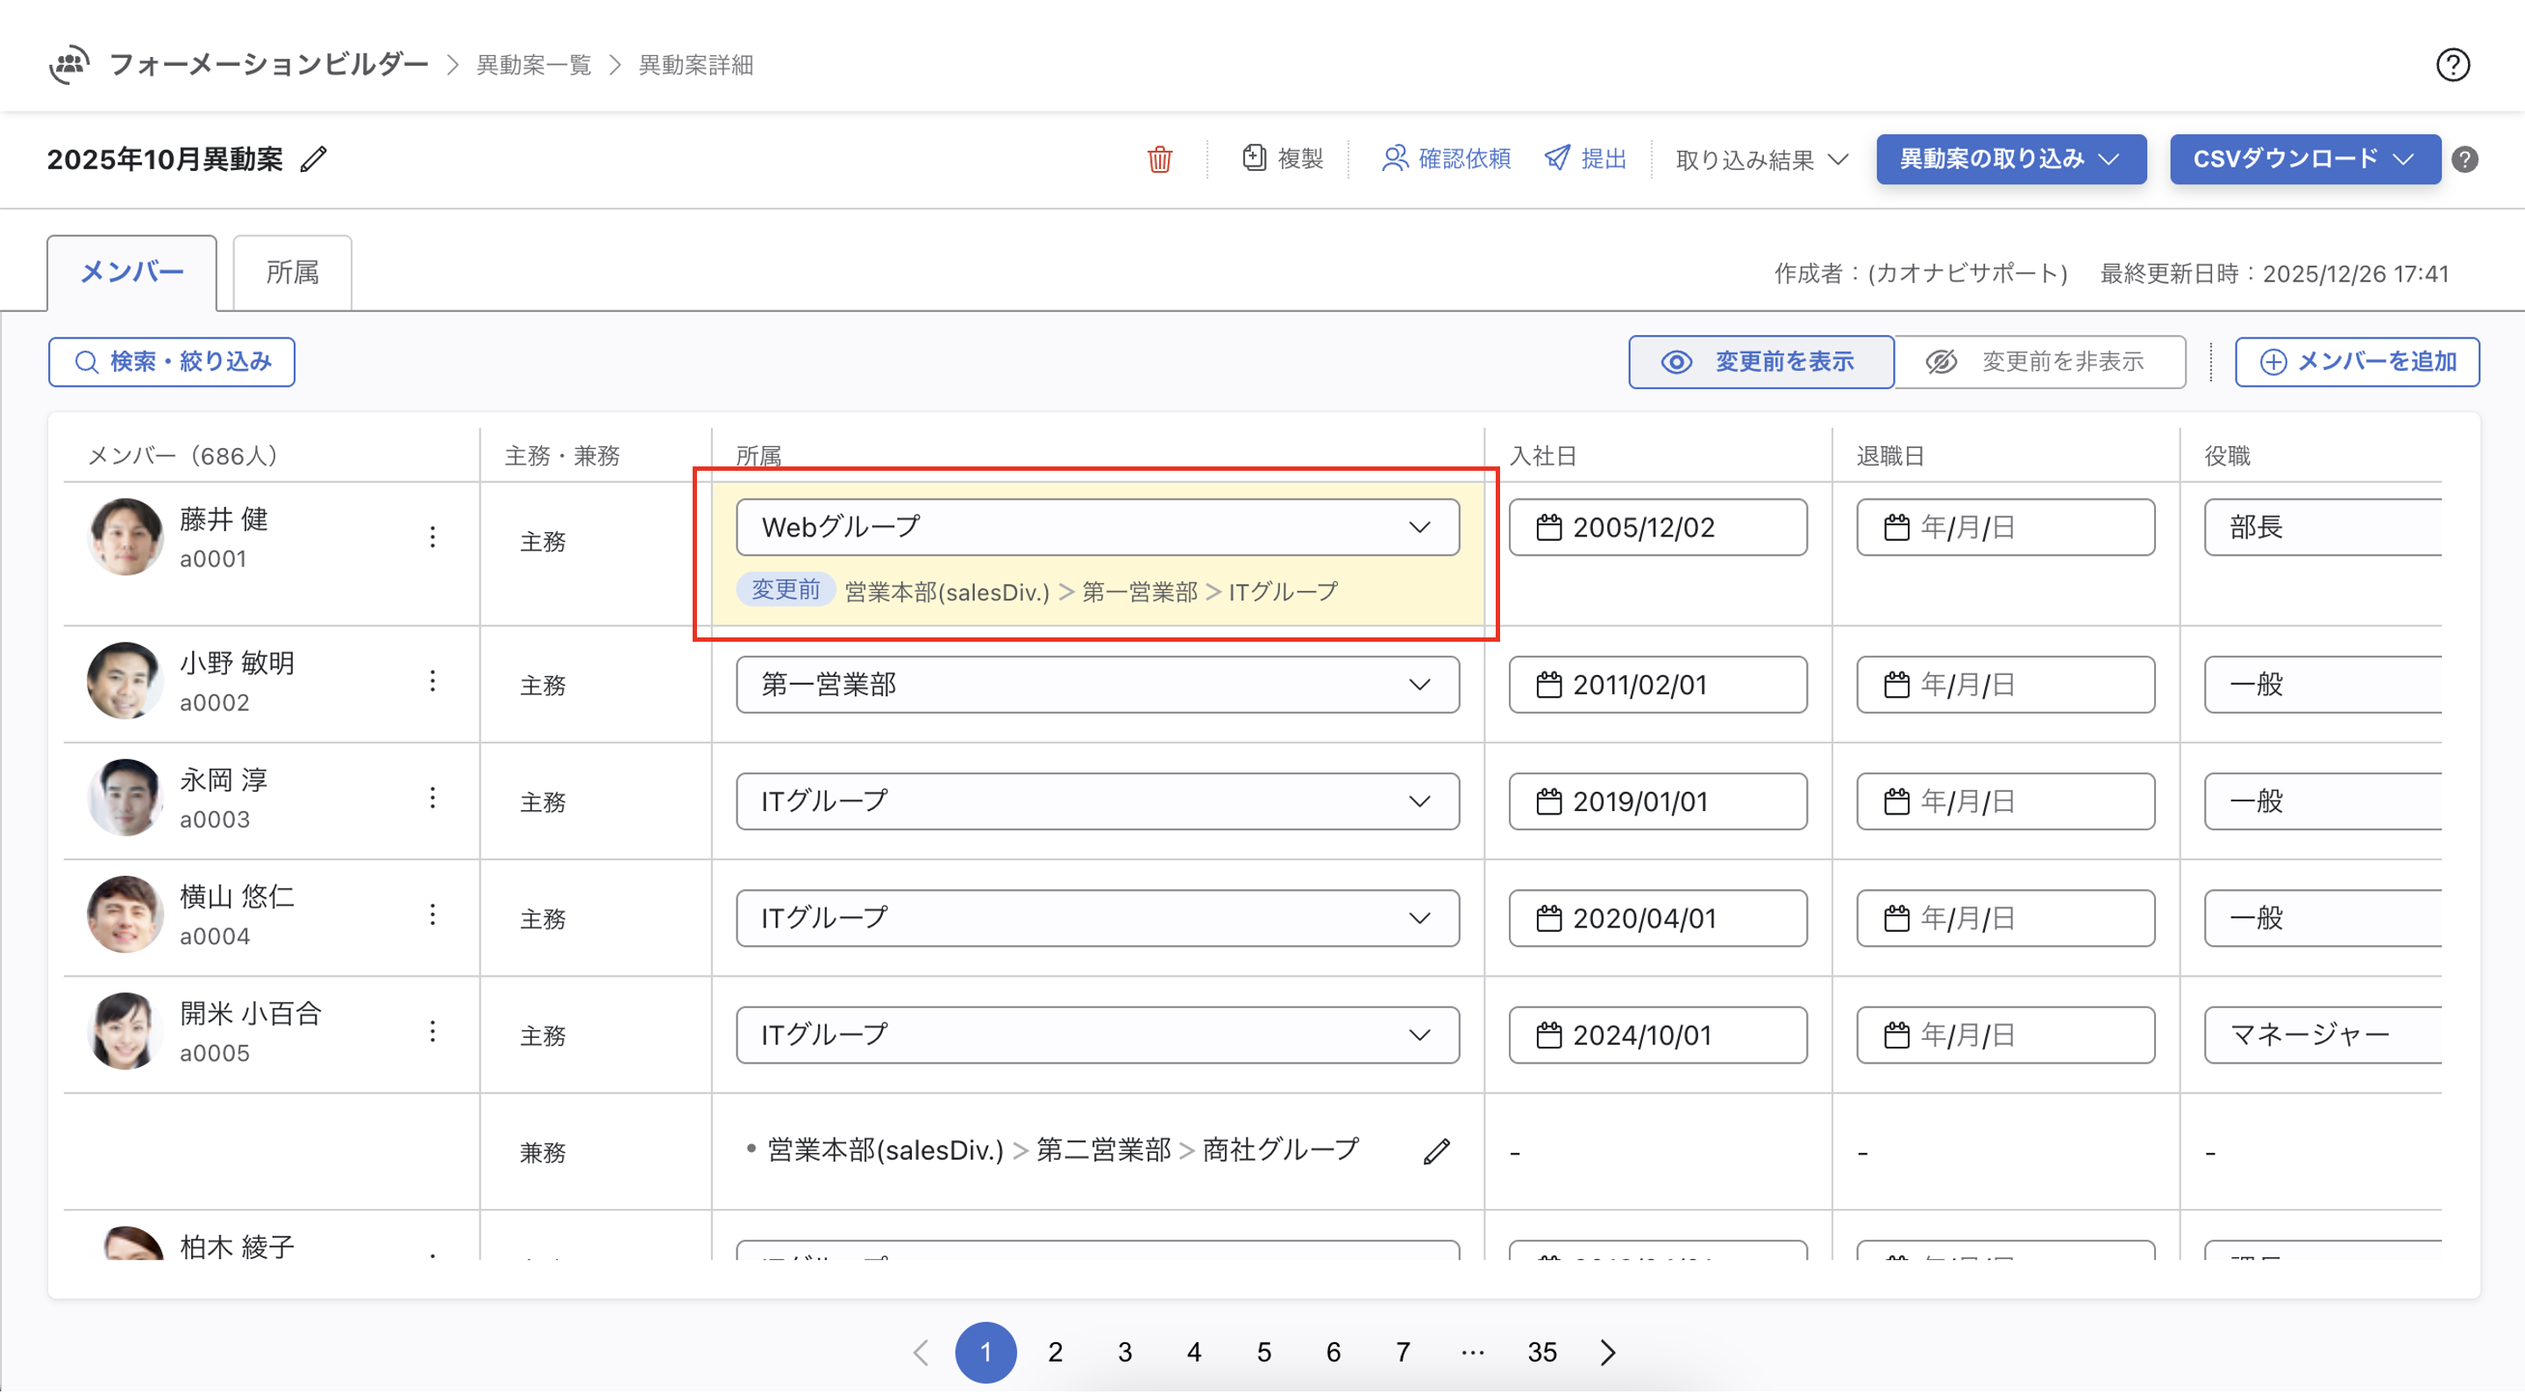Viewport: 2525px width, 1394px height.
Task: Switch to the 所属 tab
Action: (x=292, y=273)
